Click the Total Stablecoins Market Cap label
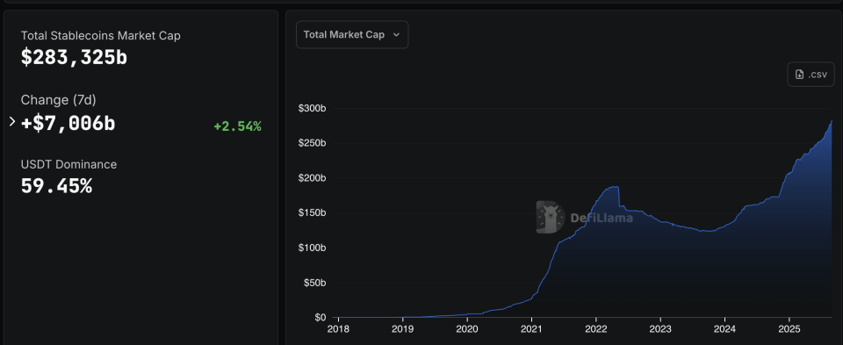The width and height of the screenshot is (843, 345). [100, 36]
